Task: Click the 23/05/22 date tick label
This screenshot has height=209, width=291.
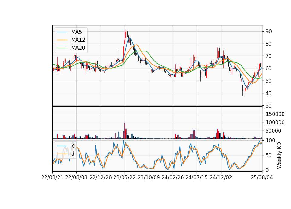Action: [x=125, y=177]
